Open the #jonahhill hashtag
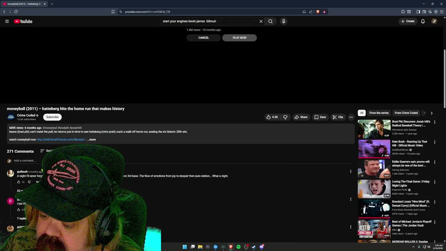The width and height of the screenshot is (446, 251). pos(76,128)
